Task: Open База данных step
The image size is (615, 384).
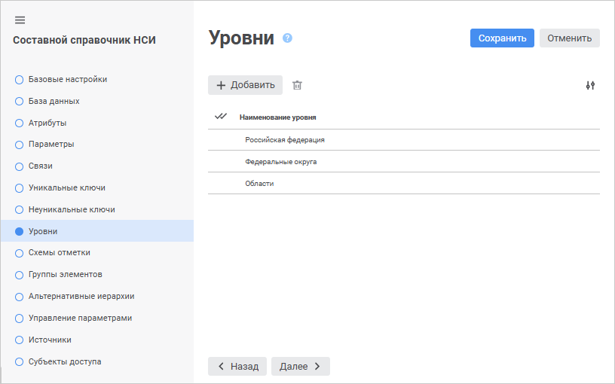Action: coord(54,101)
